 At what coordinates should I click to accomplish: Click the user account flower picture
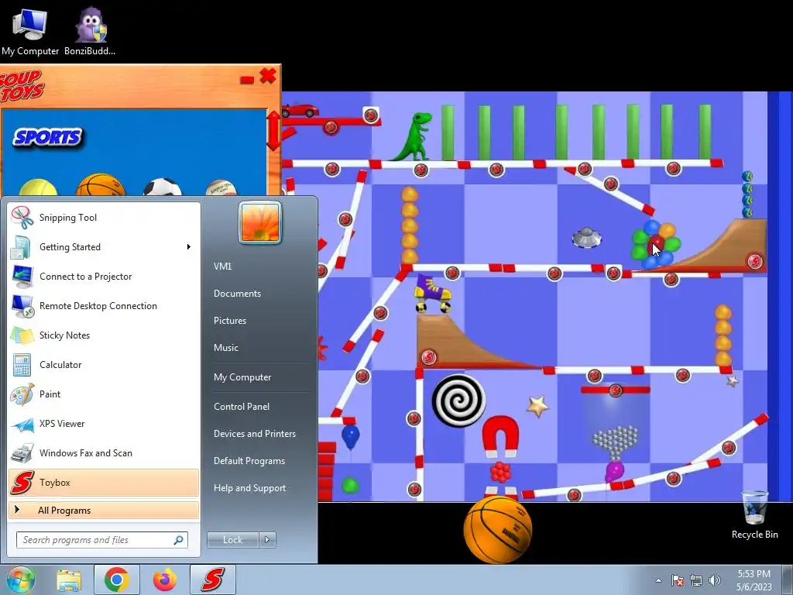(x=260, y=222)
